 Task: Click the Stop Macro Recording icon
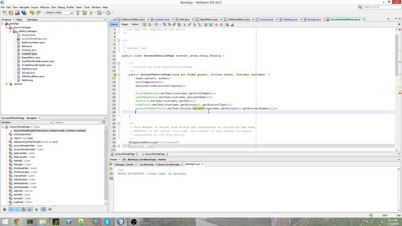(x=221, y=24)
